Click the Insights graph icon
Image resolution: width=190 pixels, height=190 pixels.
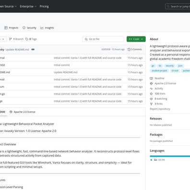(42, 28)
